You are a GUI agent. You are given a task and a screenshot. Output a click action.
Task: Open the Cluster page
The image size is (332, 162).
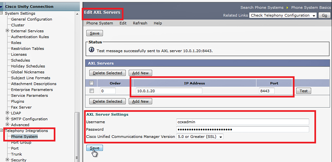point(18,25)
